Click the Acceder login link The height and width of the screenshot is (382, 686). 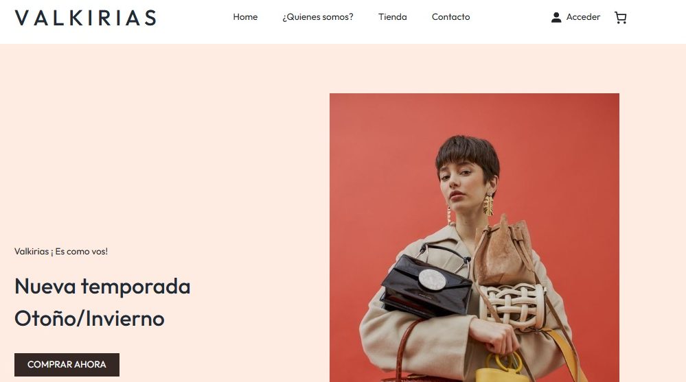(x=583, y=17)
